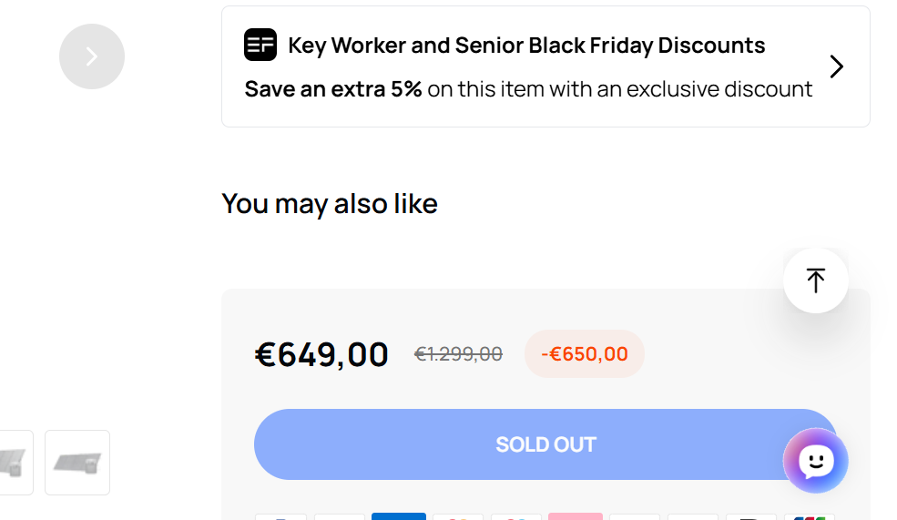Viewport: 897px width, 520px height.
Task: Click the pink payment method icon
Action: [575, 516]
